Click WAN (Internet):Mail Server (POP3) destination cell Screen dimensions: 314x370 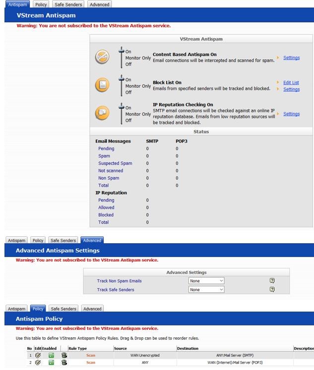pos(235,363)
